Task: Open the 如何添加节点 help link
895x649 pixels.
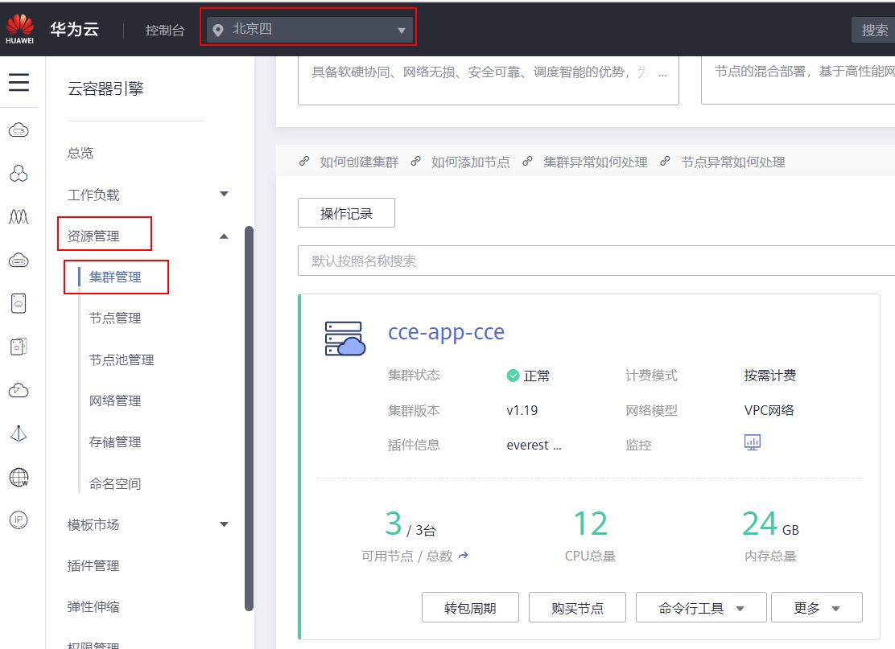Action: (471, 162)
